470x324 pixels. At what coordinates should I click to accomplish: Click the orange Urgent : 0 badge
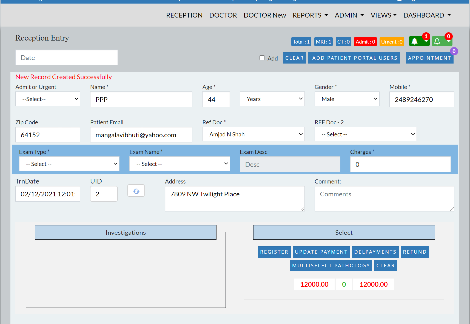click(392, 42)
